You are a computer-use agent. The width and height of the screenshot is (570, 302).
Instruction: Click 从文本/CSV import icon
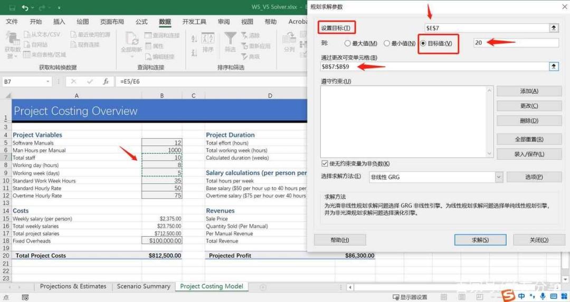click(27, 34)
